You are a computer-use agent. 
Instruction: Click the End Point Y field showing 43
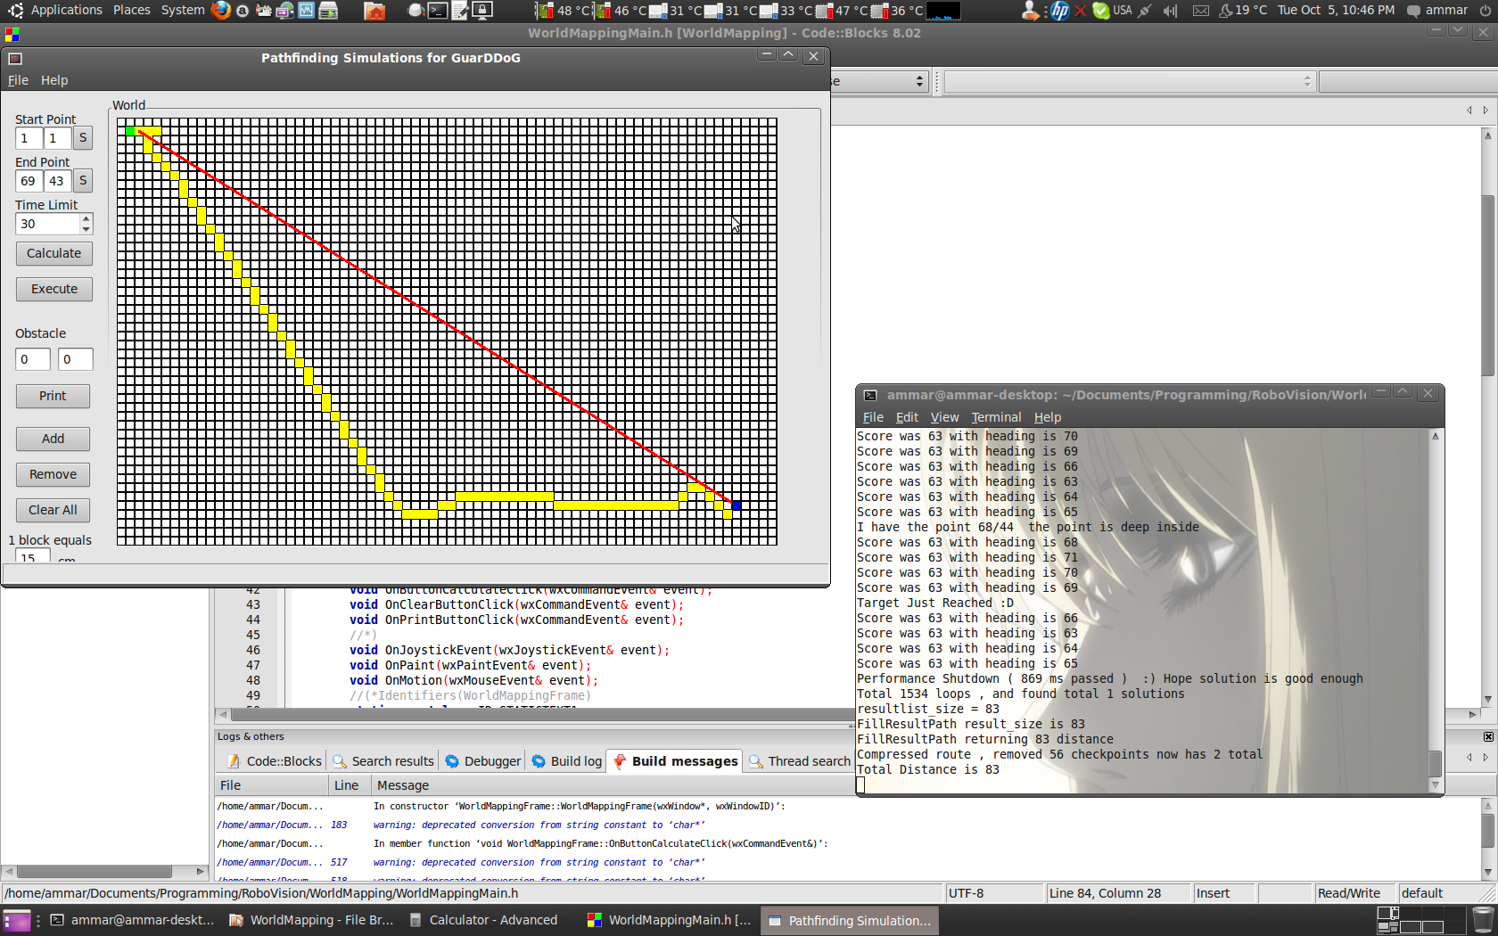pos(57,181)
